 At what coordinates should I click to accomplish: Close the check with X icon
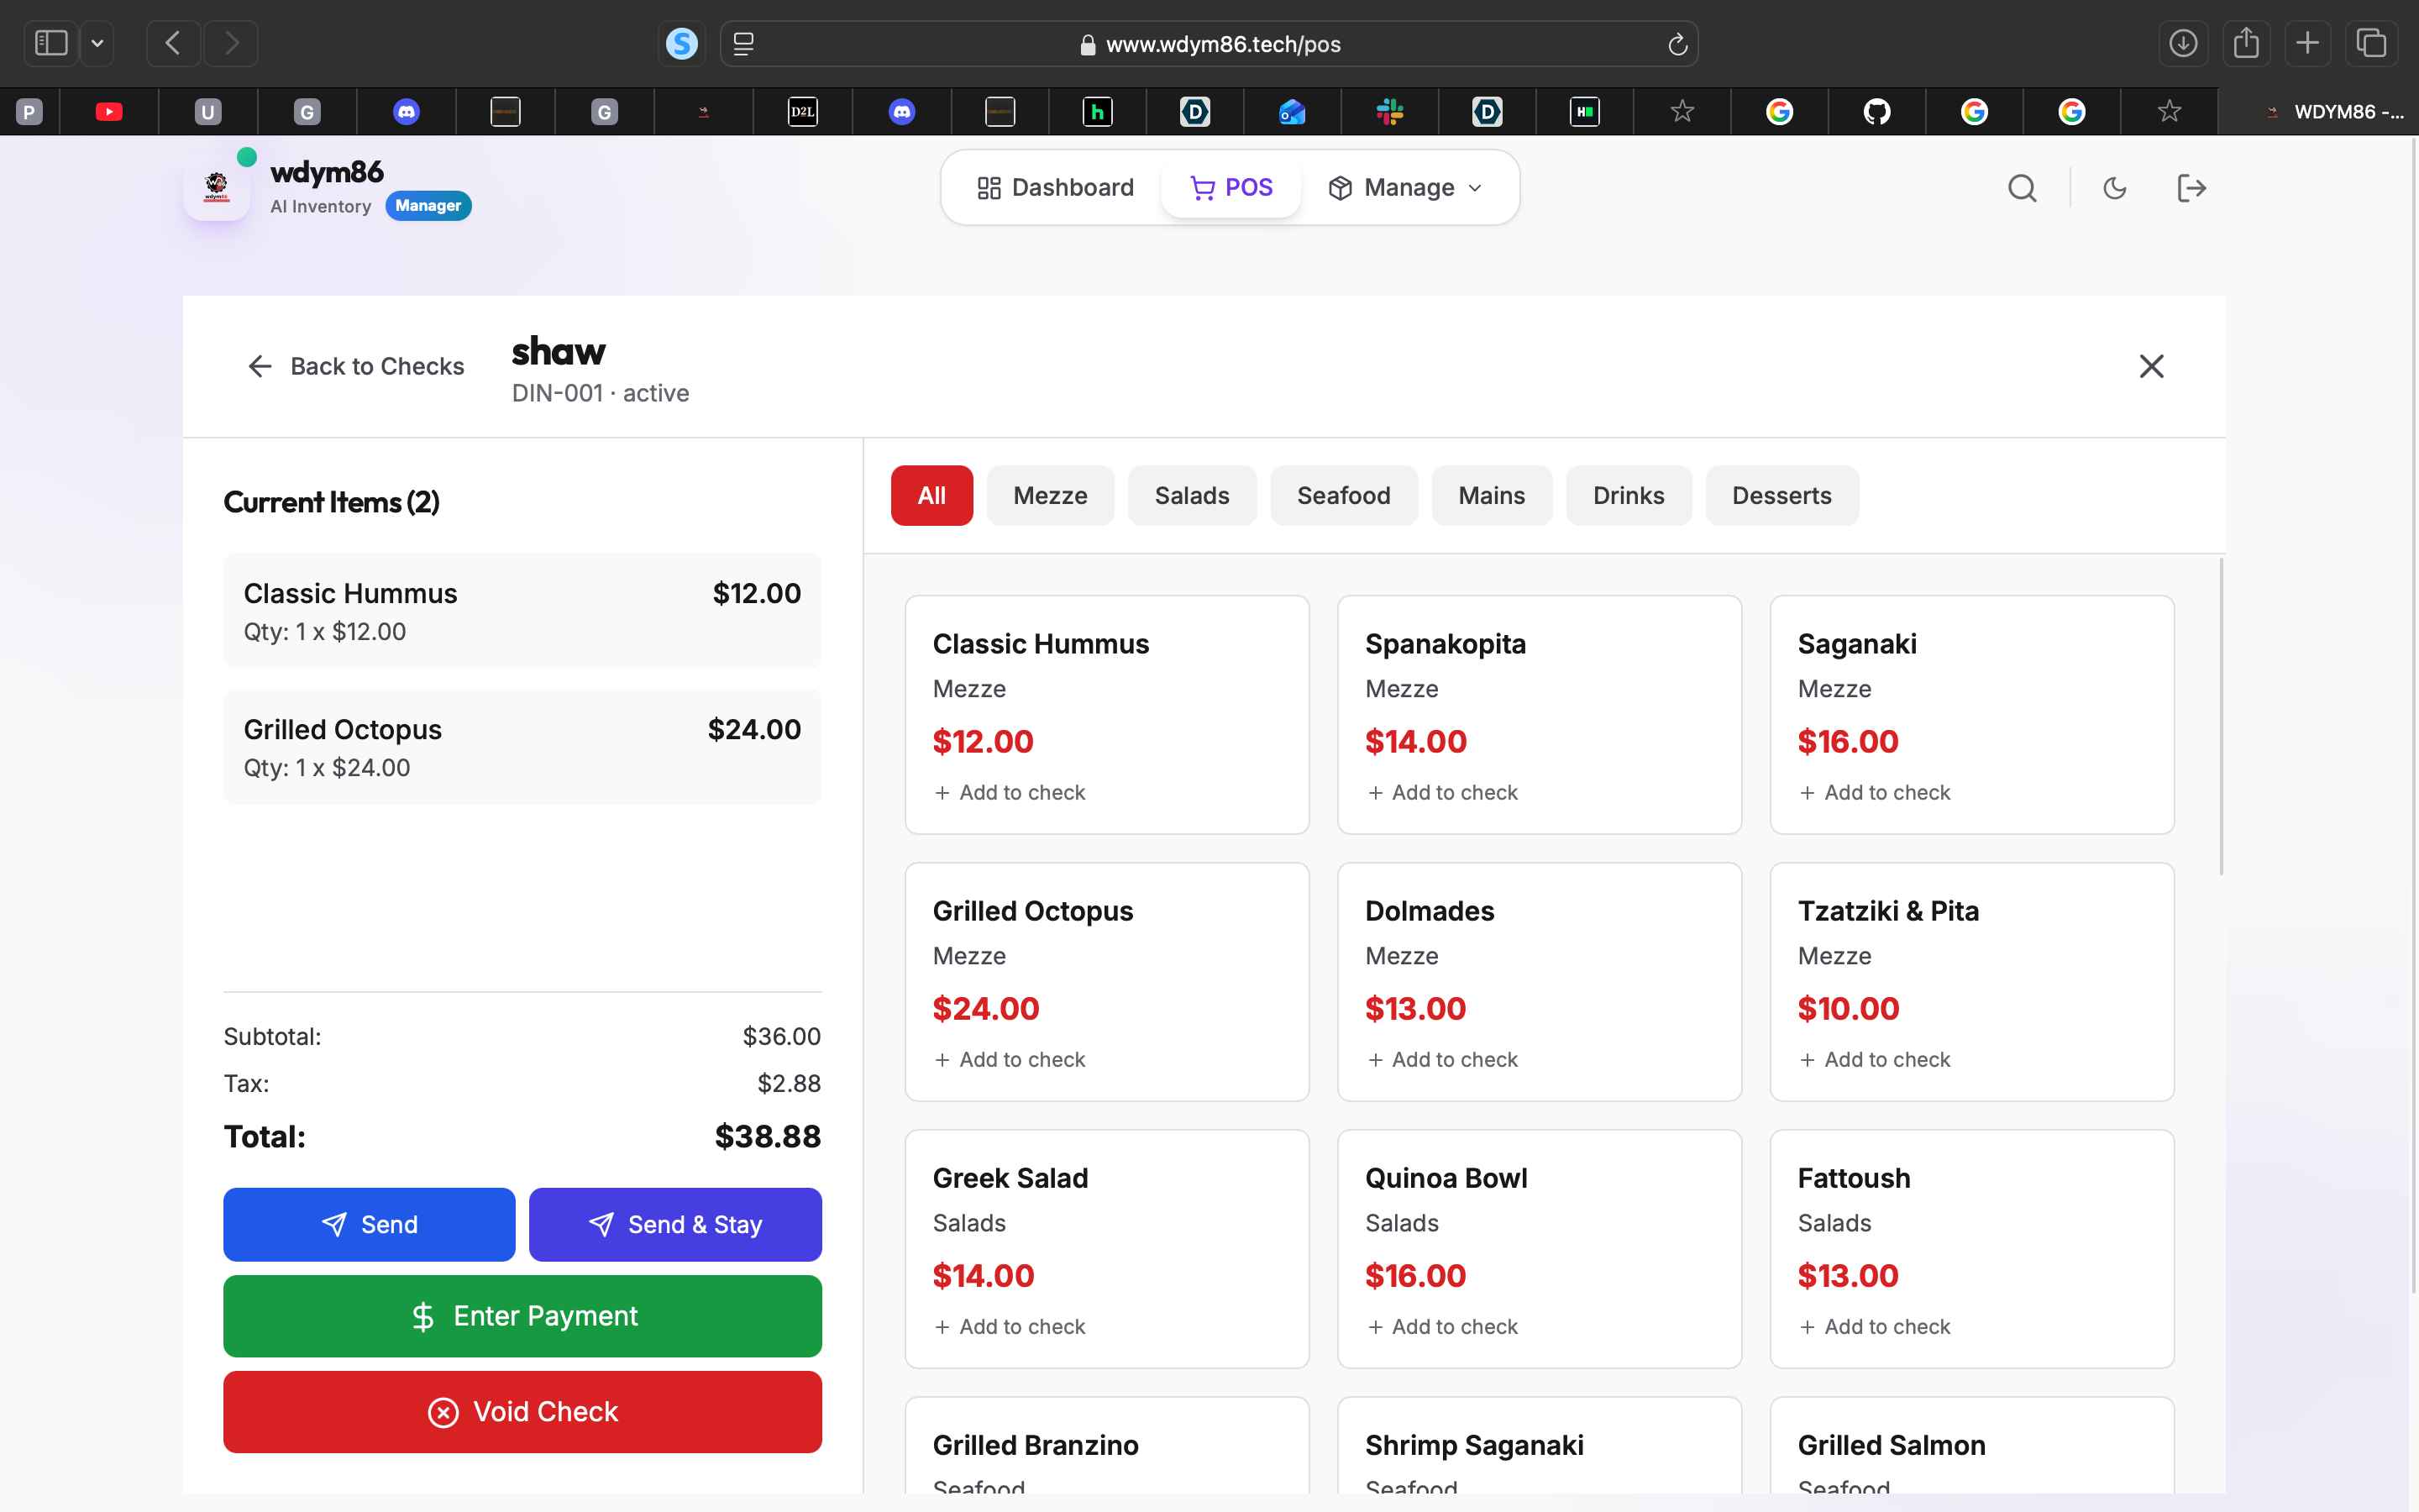[x=2151, y=366]
